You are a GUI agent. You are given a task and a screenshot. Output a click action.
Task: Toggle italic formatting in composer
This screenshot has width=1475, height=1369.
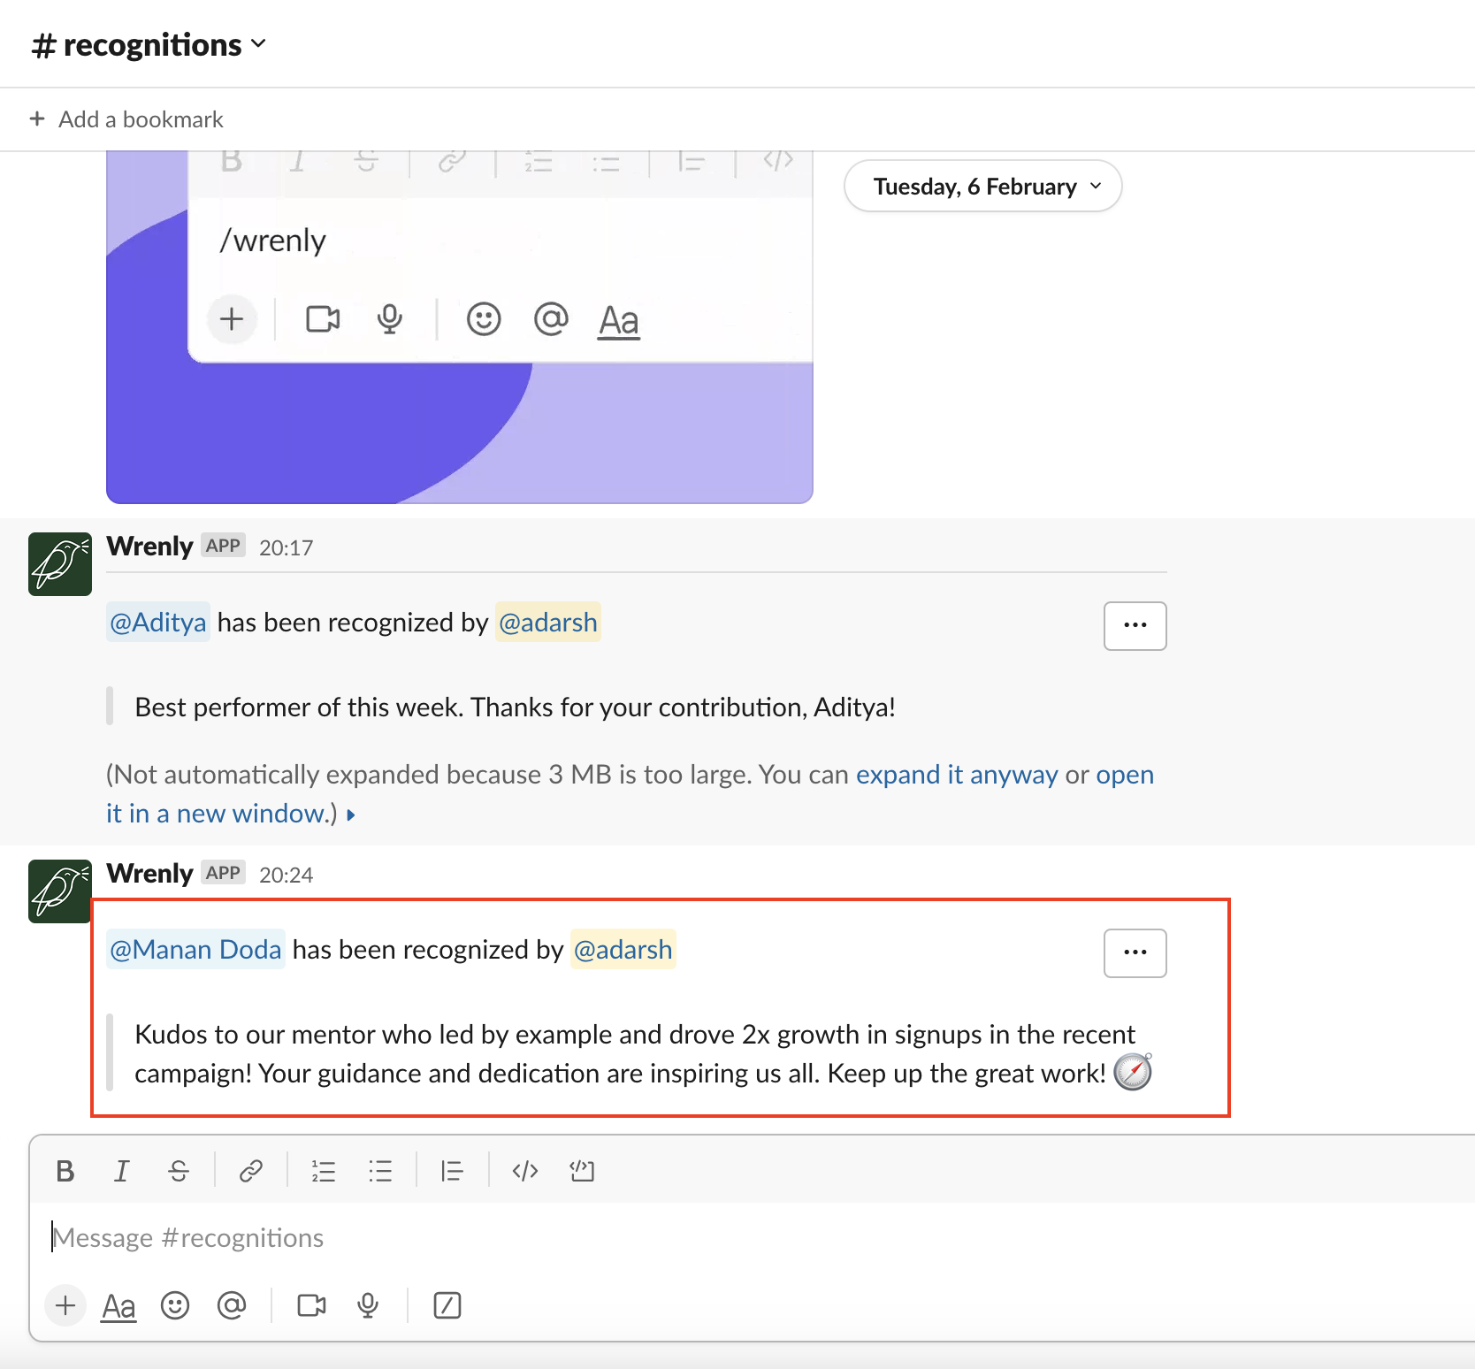tap(121, 1171)
